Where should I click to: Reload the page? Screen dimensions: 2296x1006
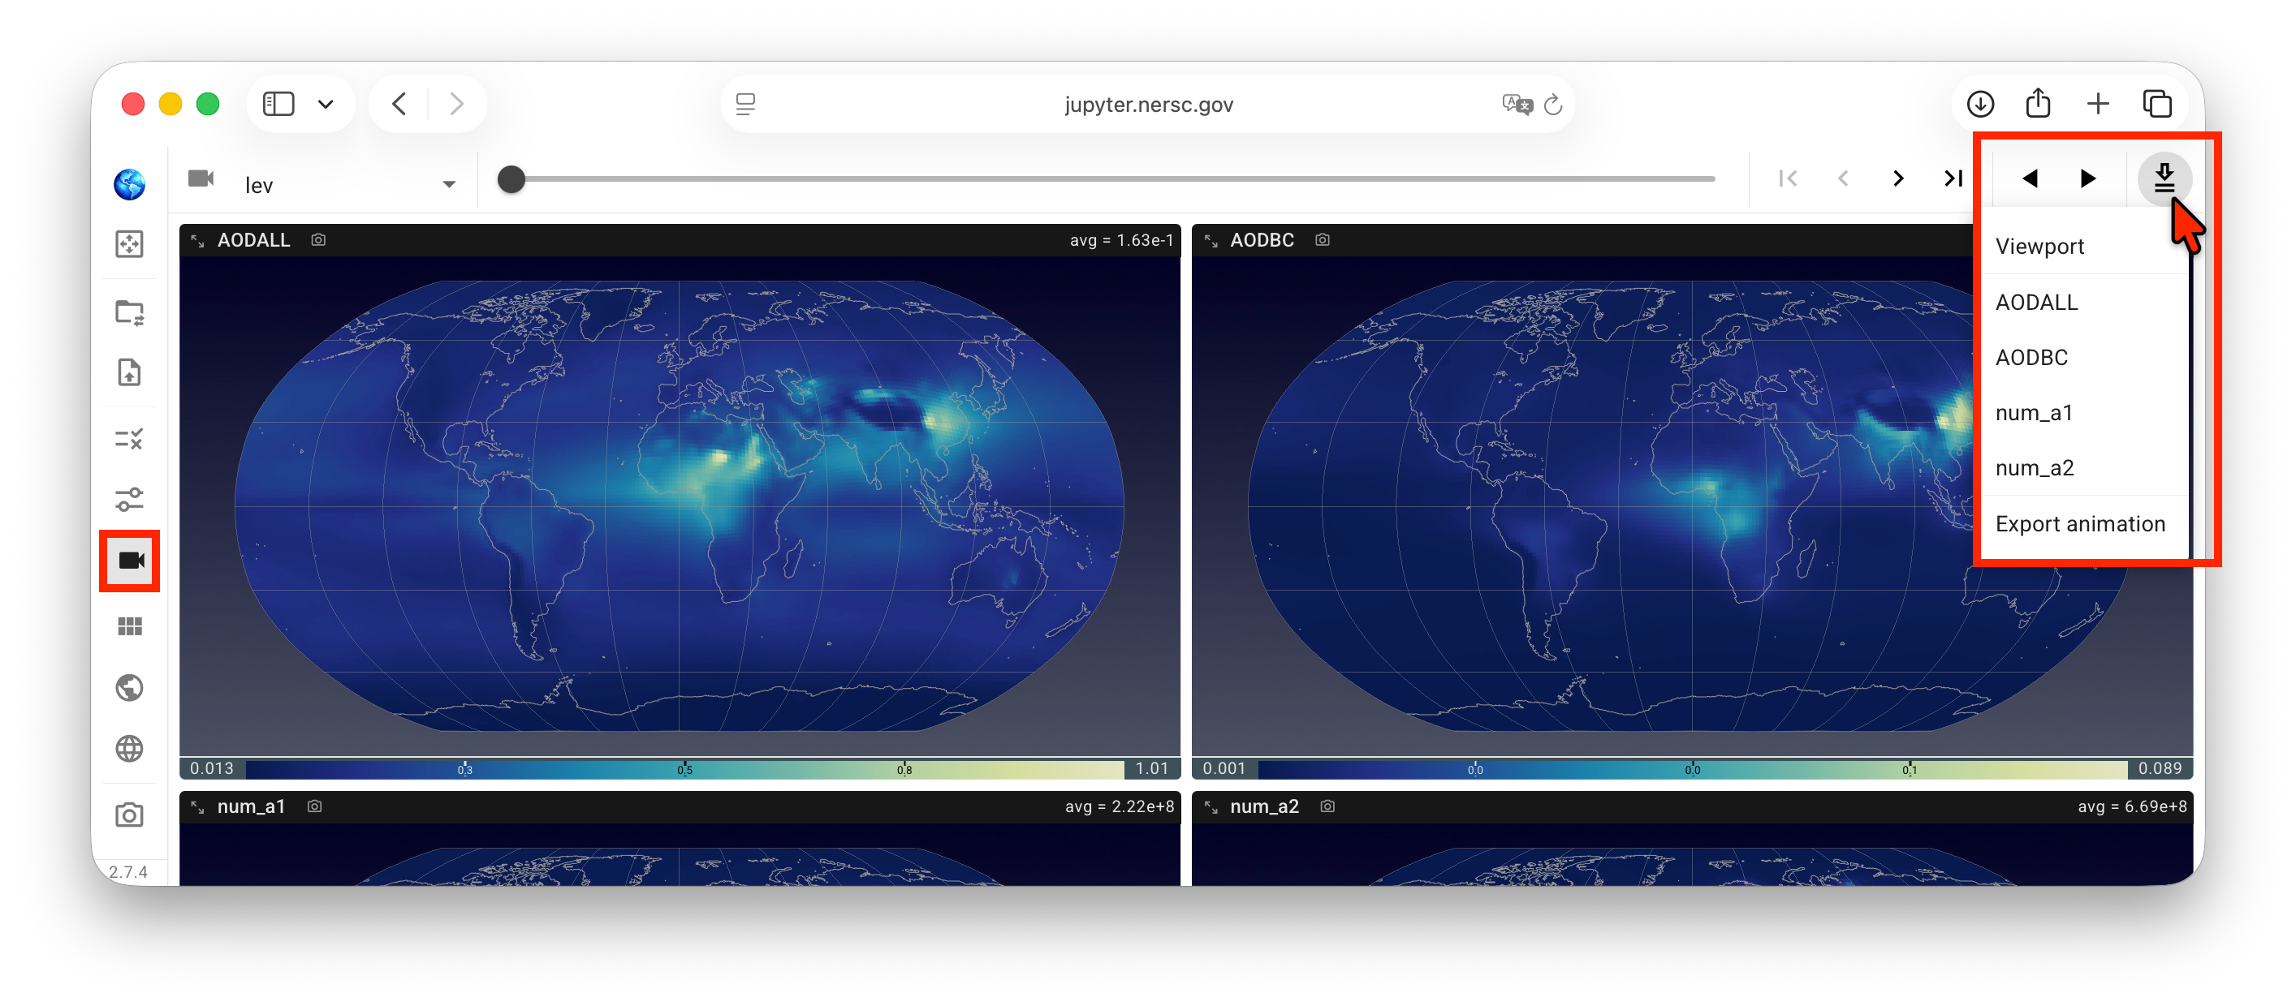tap(1554, 104)
